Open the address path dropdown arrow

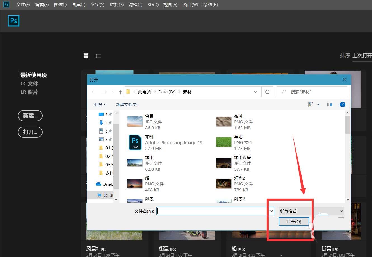(255, 92)
